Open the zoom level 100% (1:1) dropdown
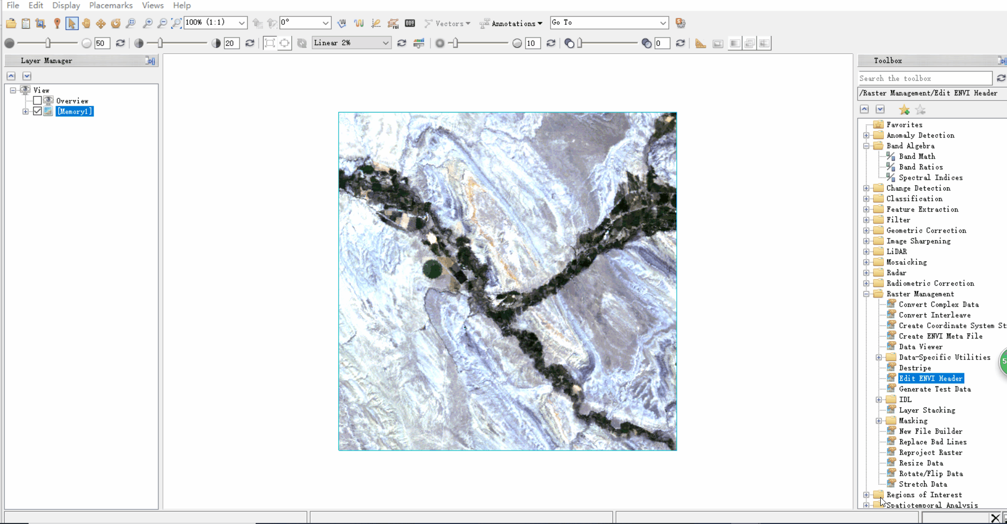This screenshot has width=1007, height=524. tap(241, 23)
